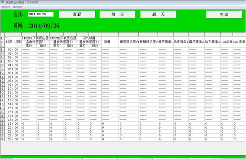The height and width of the screenshot is (159, 246).
Task: Click the 查看 button
Action: tap(77, 14)
